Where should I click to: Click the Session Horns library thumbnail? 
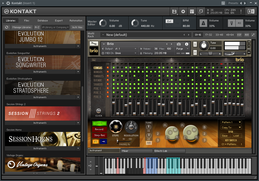(x=43, y=139)
